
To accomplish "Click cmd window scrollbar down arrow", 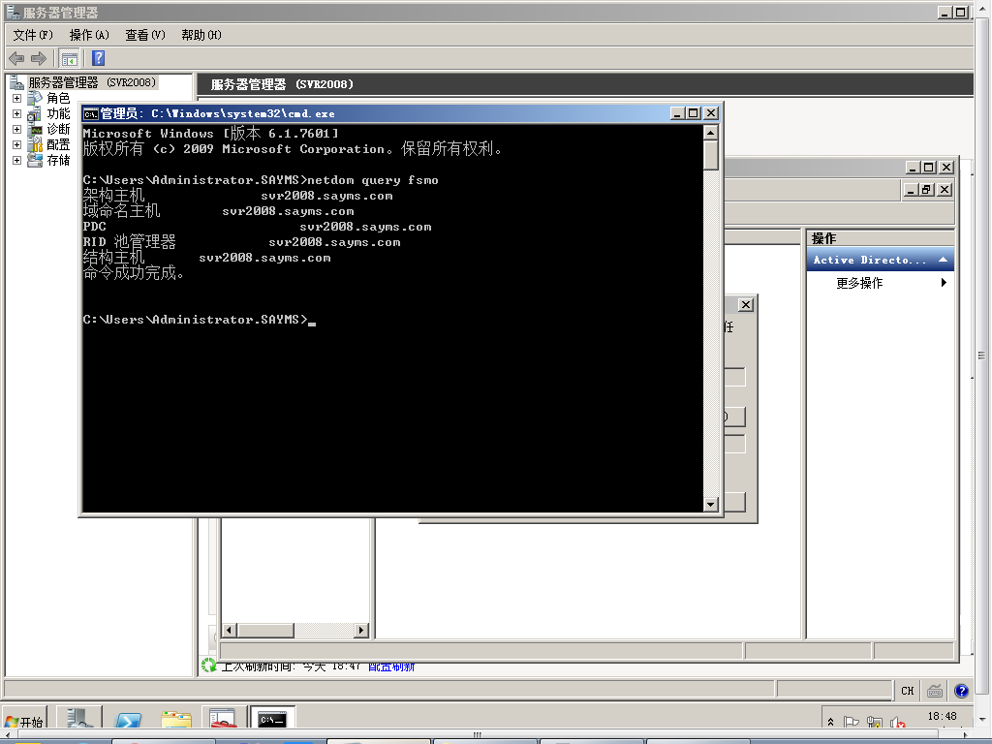I will coord(710,504).
